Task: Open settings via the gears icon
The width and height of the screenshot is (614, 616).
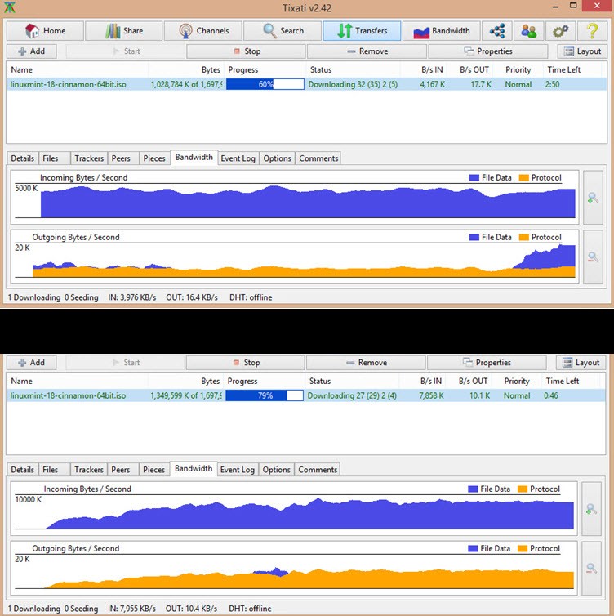Action: (x=561, y=31)
